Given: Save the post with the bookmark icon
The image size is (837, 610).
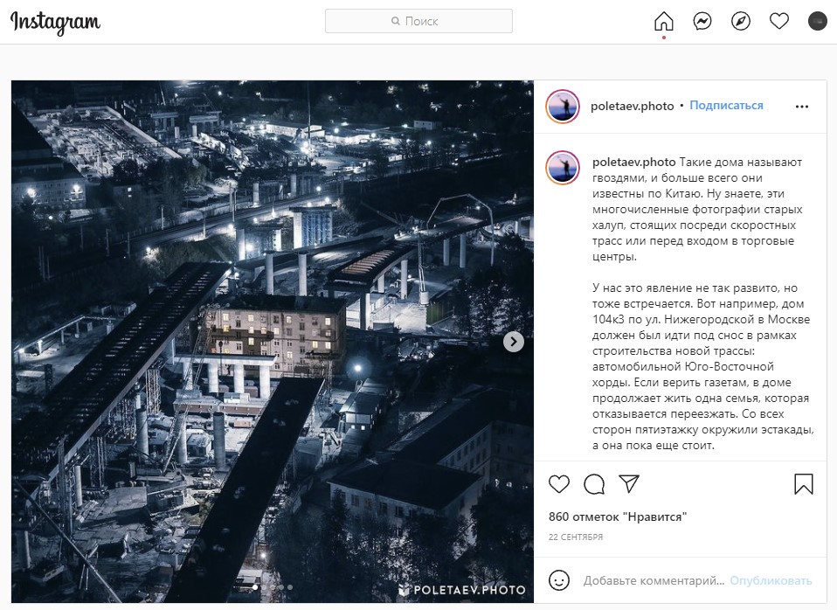Looking at the screenshot, I should coord(804,484).
